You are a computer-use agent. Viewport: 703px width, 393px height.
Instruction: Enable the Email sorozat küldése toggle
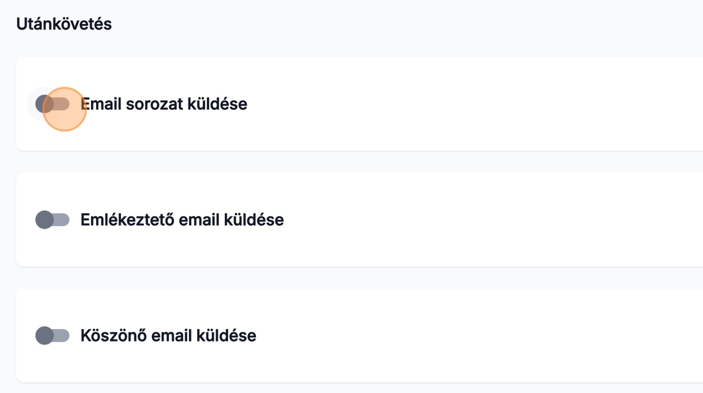pyautogui.click(x=52, y=104)
